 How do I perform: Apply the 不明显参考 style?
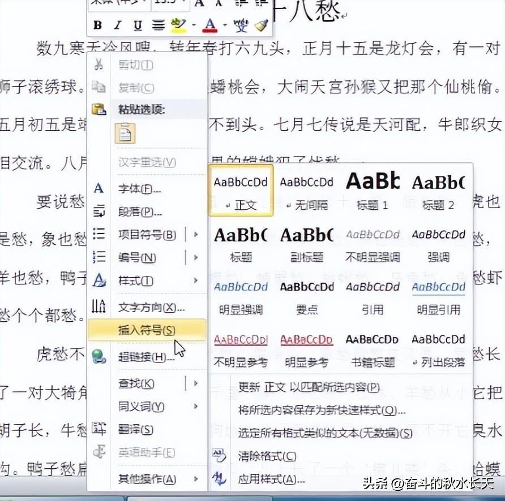point(241,349)
